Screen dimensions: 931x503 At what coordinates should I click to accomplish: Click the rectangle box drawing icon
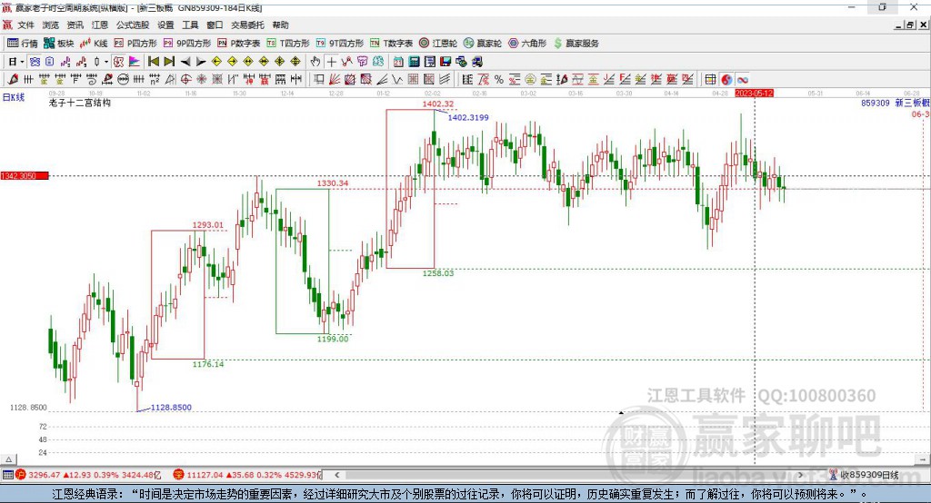[x=319, y=80]
